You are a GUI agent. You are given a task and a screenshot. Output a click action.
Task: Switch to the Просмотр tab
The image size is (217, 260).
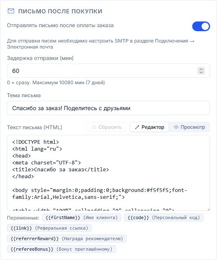click(x=189, y=127)
